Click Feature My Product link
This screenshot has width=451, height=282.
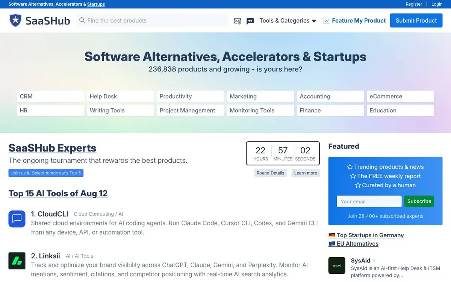coord(359,21)
